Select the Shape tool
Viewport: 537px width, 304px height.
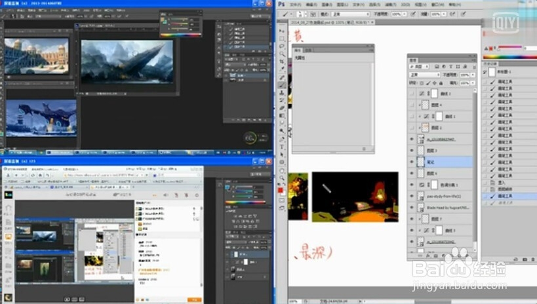(282, 162)
